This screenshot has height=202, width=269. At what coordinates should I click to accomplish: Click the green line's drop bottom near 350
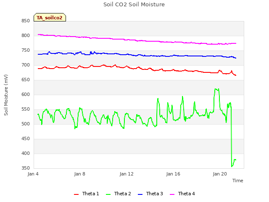(232, 167)
